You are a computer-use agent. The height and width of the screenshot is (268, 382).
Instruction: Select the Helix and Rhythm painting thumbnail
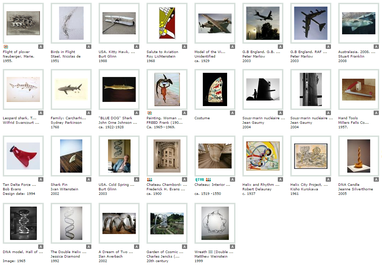point(263,156)
